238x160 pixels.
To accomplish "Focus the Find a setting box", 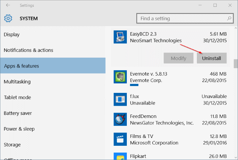I will (x=185, y=18).
